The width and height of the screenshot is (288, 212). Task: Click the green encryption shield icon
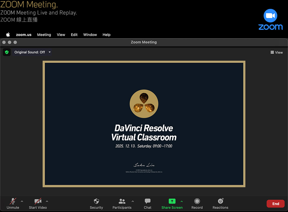(7, 52)
